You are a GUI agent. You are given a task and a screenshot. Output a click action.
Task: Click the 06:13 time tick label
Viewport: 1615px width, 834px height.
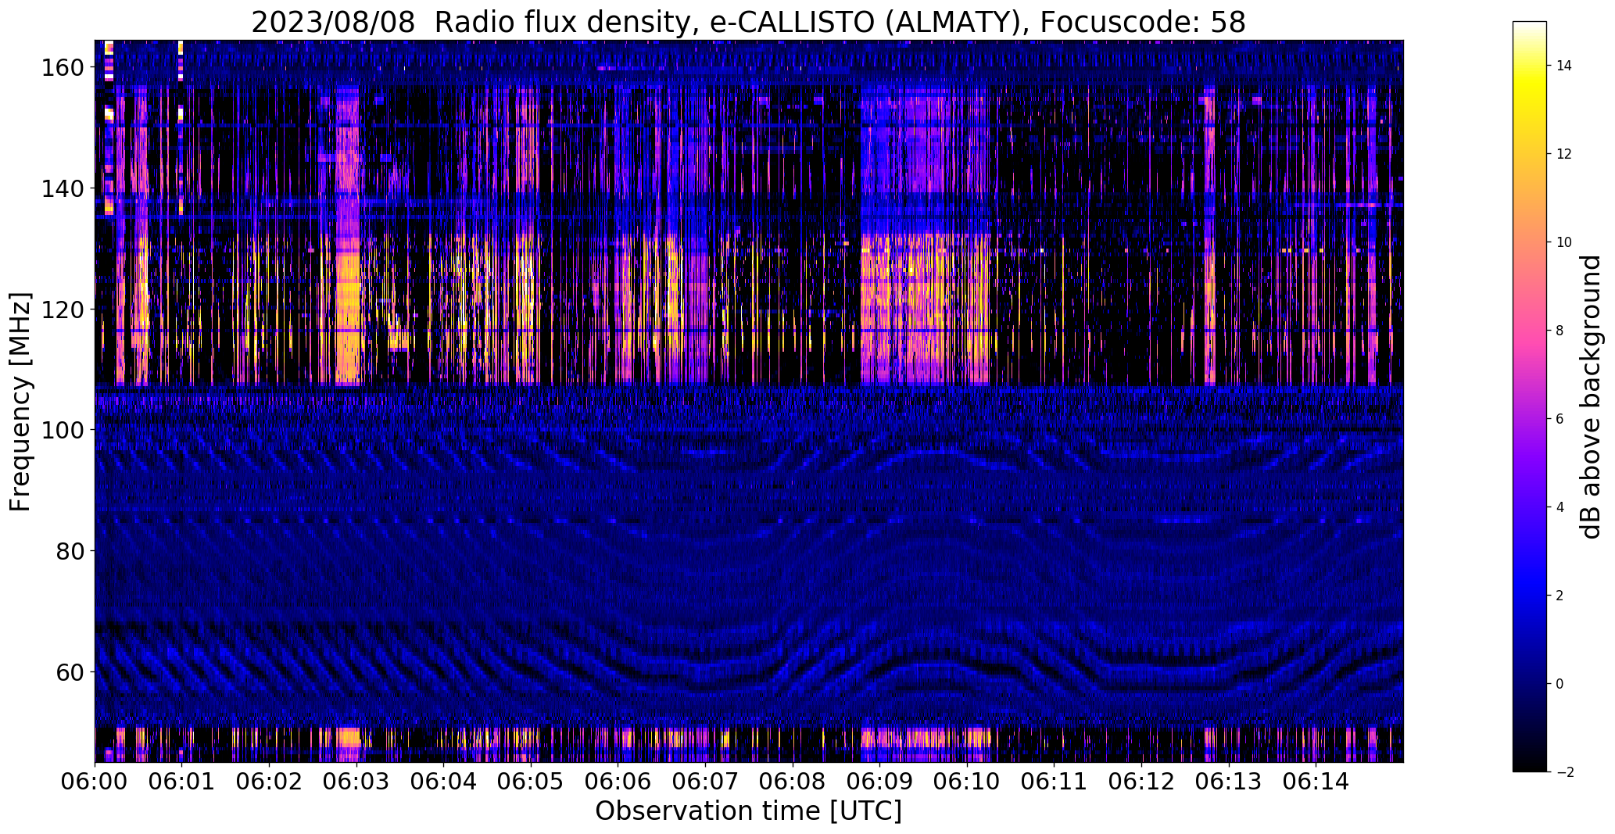pyautogui.click(x=1229, y=782)
